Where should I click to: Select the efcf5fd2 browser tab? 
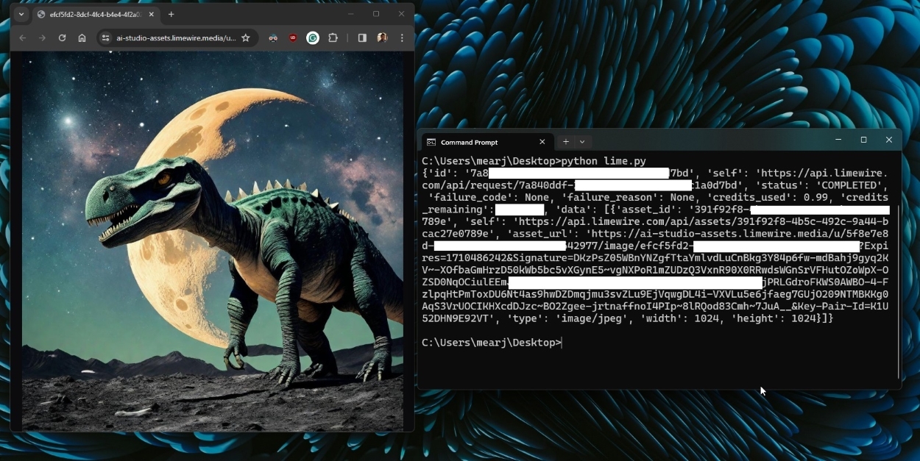[88, 14]
